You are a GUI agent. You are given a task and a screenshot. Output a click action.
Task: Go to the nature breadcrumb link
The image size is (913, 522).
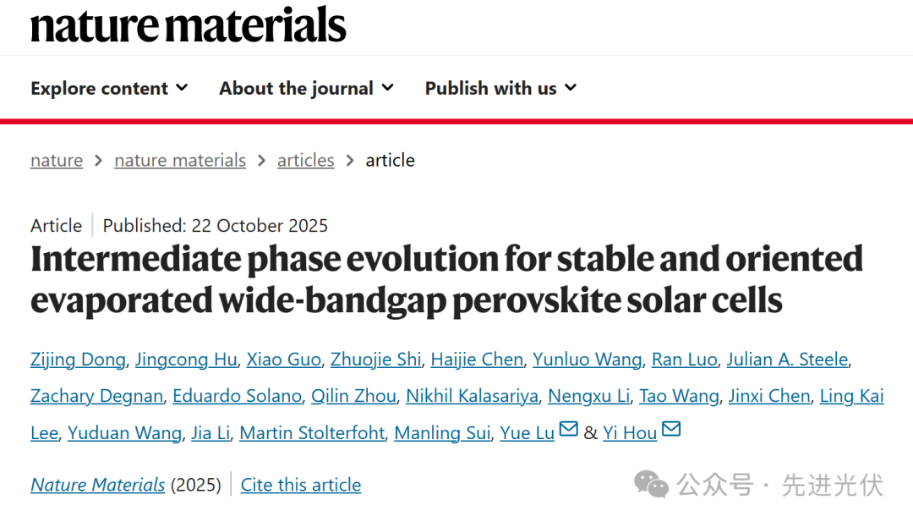tap(57, 160)
